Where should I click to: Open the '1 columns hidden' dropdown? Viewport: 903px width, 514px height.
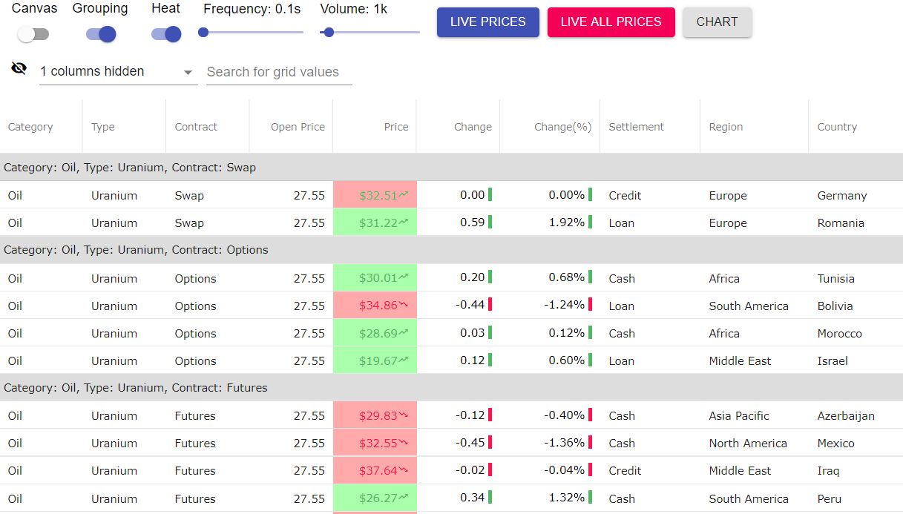tap(117, 72)
